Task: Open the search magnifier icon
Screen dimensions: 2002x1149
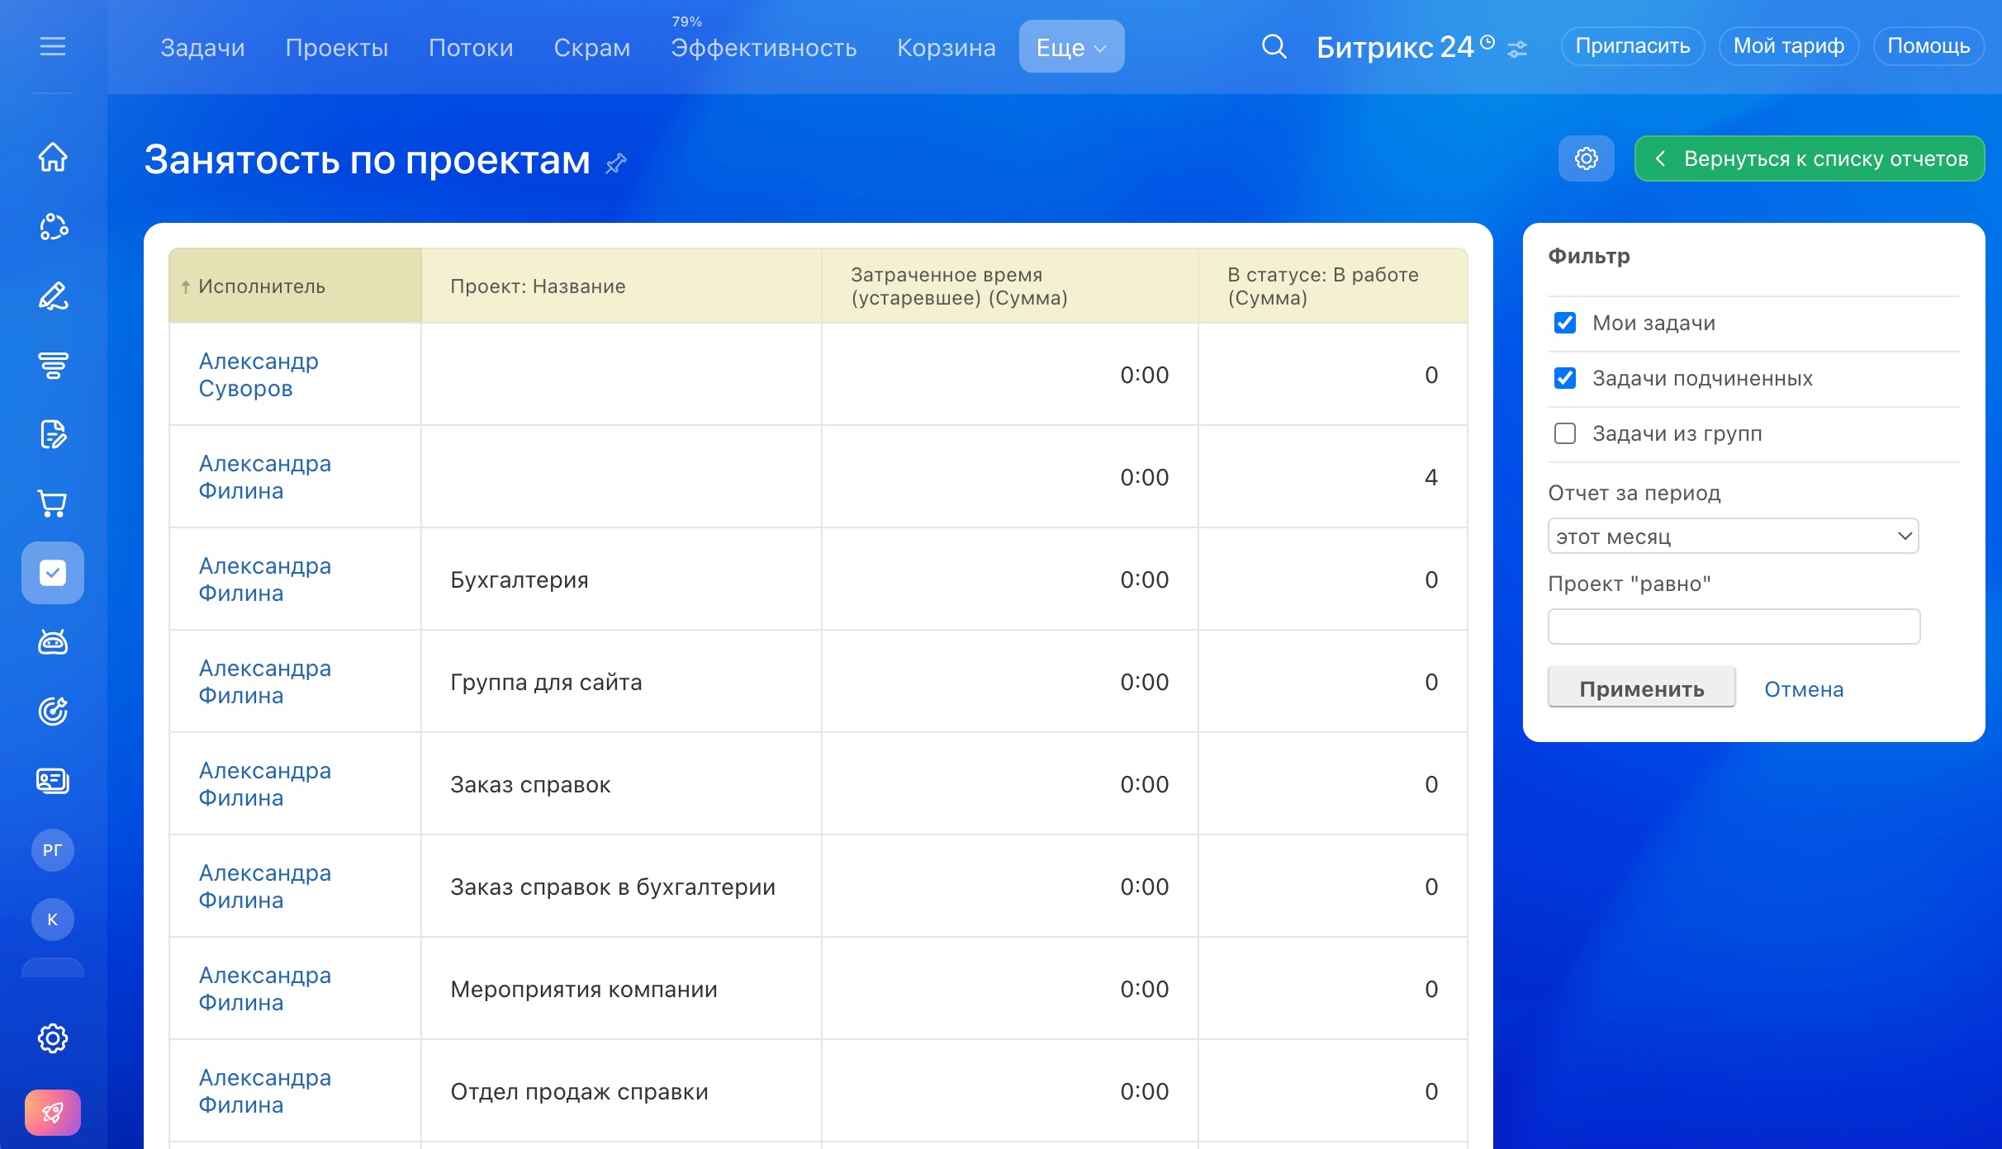Action: (x=1274, y=46)
